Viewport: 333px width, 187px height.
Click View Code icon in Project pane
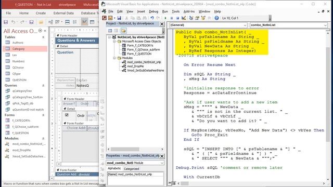coord(110,31)
